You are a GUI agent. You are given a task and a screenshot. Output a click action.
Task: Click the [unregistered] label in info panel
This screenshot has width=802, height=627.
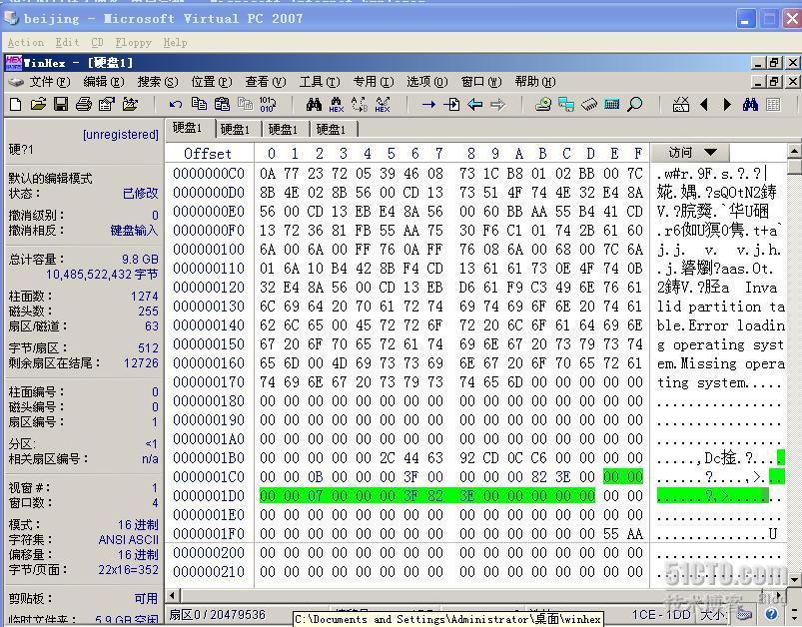121,135
